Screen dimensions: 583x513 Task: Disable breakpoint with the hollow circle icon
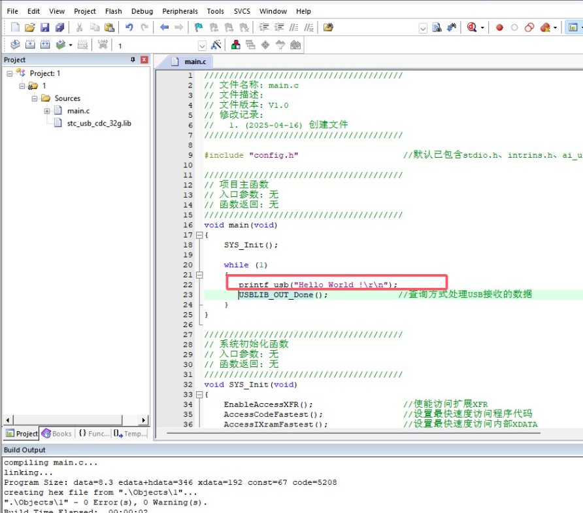[x=514, y=27]
